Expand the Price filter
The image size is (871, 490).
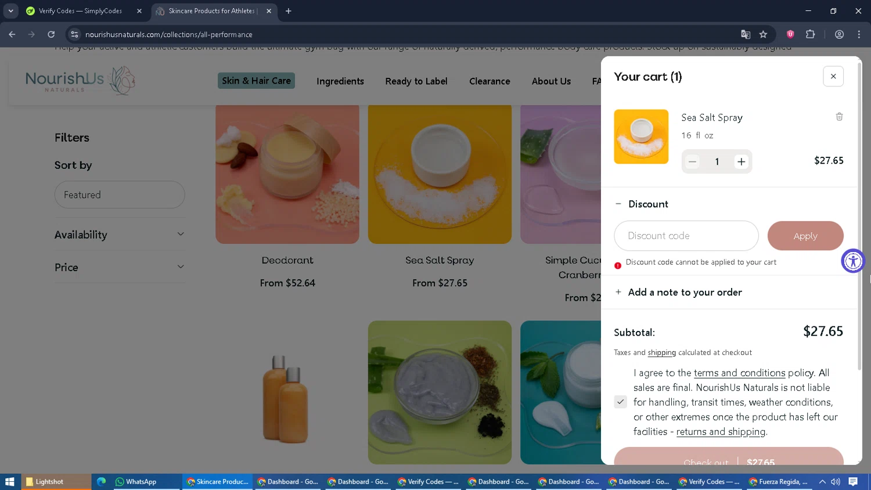120,267
